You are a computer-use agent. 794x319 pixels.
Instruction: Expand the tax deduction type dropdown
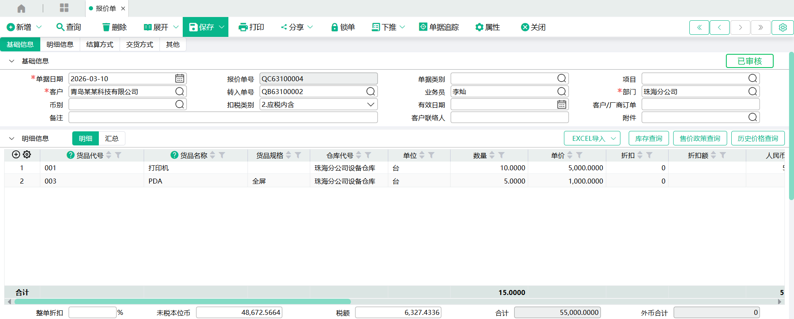(x=370, y=105)
